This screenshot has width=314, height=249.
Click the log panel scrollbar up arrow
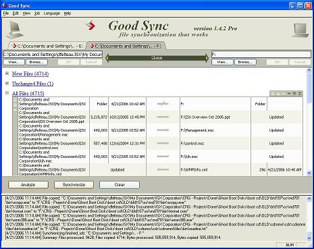tap(309, 198)
